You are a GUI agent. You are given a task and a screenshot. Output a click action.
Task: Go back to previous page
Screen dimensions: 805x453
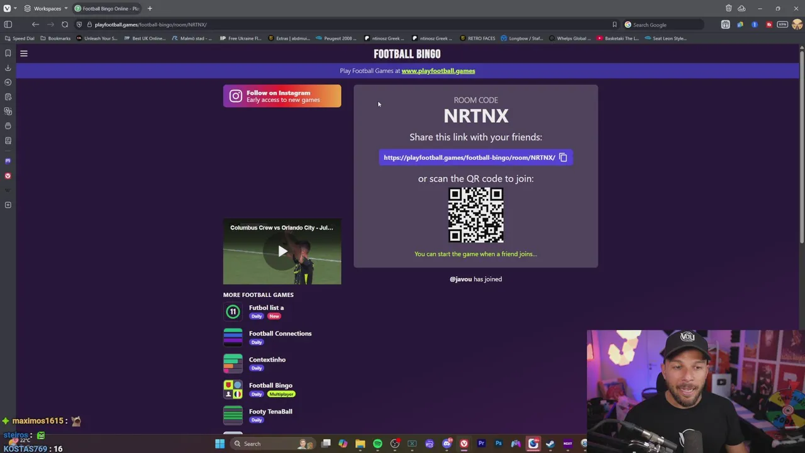click(35, 25)
